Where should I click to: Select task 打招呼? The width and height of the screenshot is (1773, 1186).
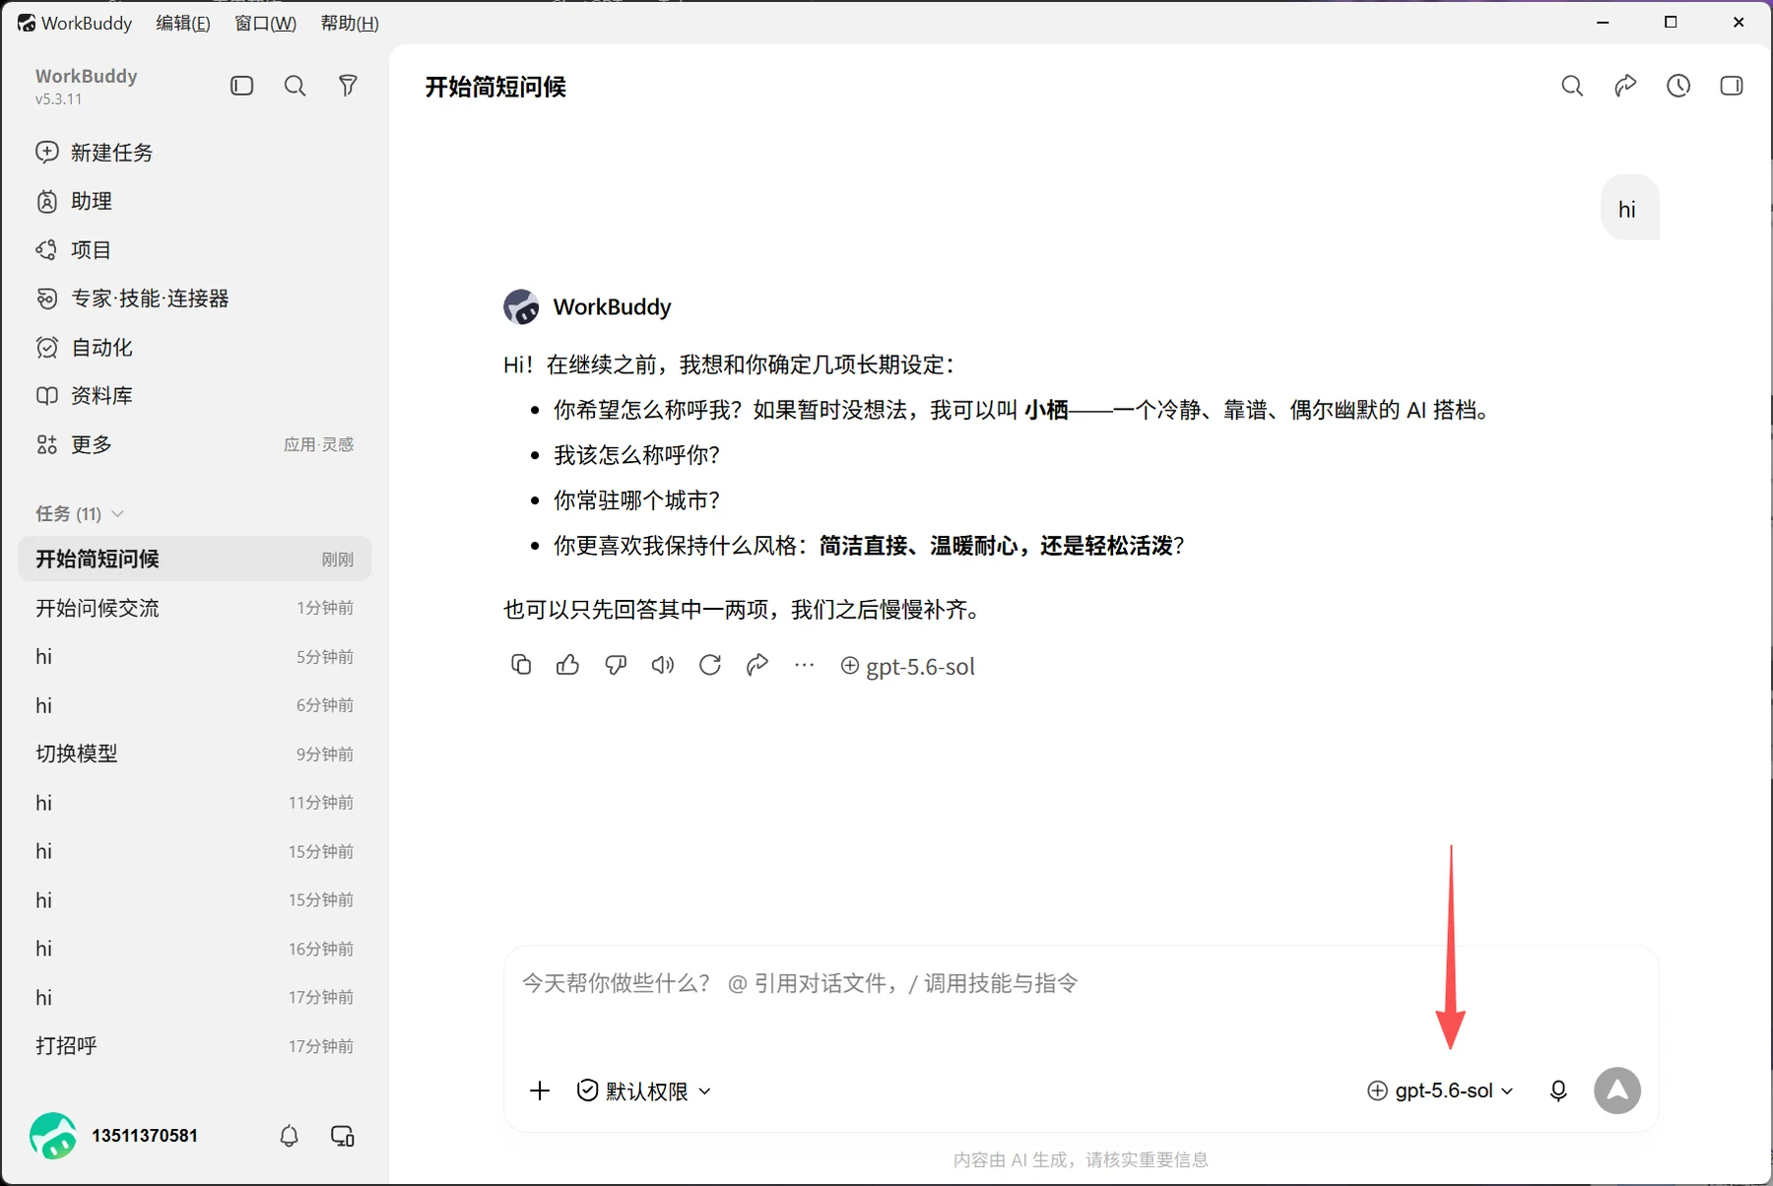pyautogui.click(x=194, y=1046)
